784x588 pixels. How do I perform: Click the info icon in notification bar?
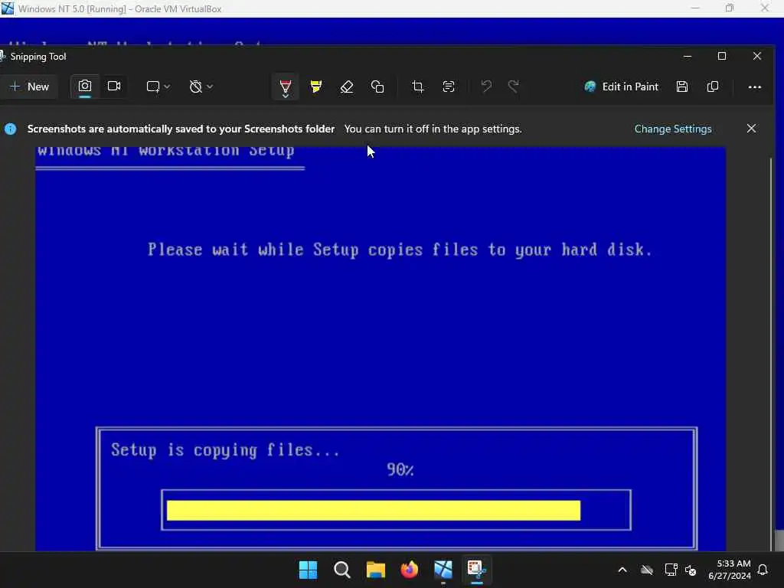[11, 129]
